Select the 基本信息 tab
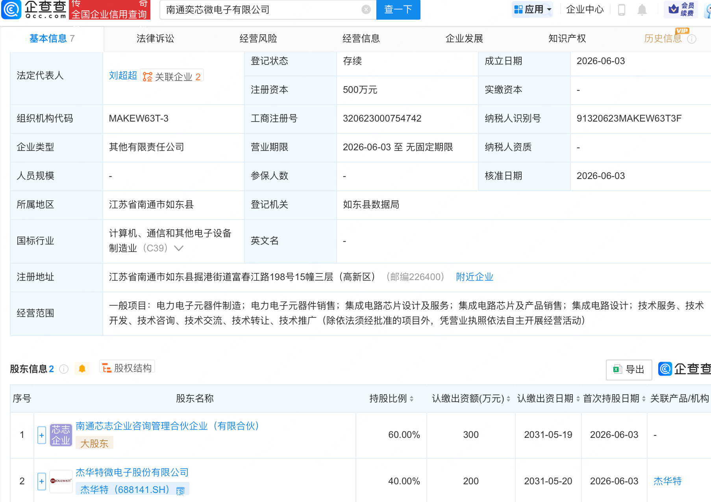Screen dimensions: 711x502 pyautogui.click(x=52, y=39)
